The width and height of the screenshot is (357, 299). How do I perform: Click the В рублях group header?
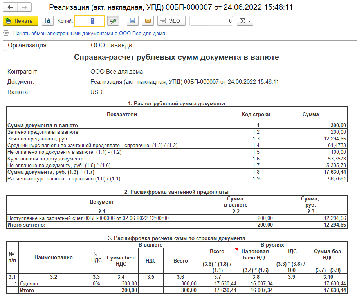click(272, 245)
